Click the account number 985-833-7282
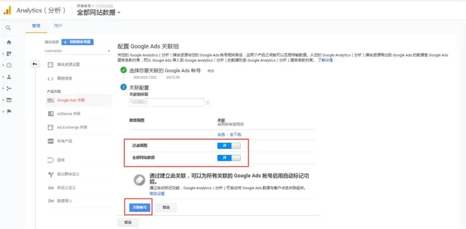This screenshot has height=229, width=466. pyautogui.click(x=145, y=78)
